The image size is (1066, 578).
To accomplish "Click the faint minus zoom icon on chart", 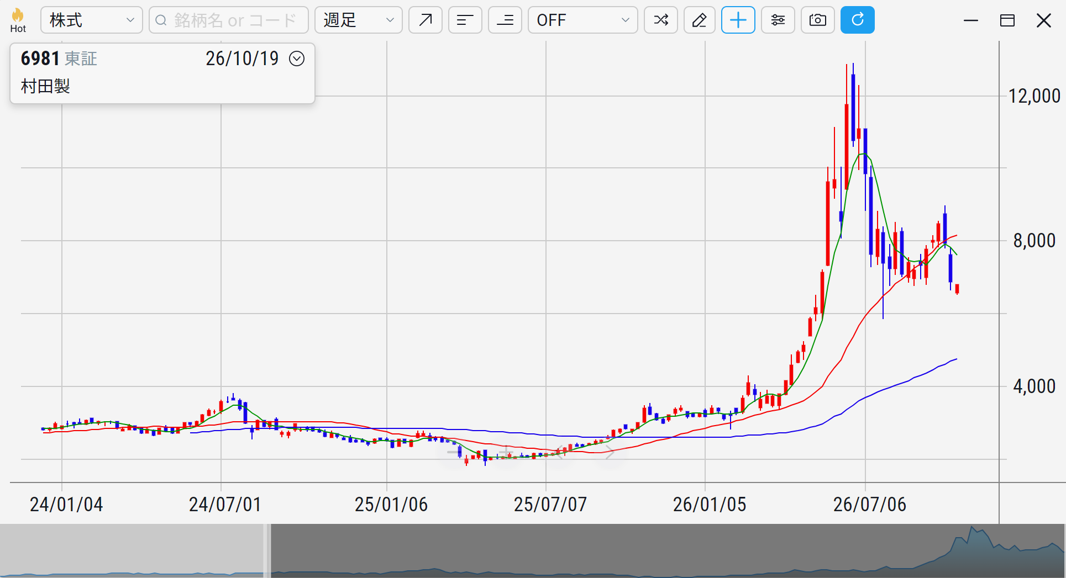I will pos(455,453).
